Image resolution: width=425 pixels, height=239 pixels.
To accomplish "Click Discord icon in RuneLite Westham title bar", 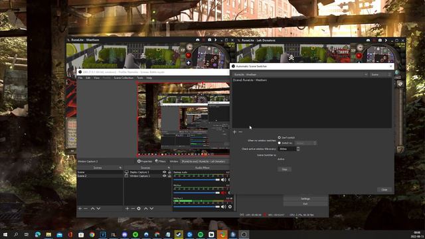I will point(198,40).
